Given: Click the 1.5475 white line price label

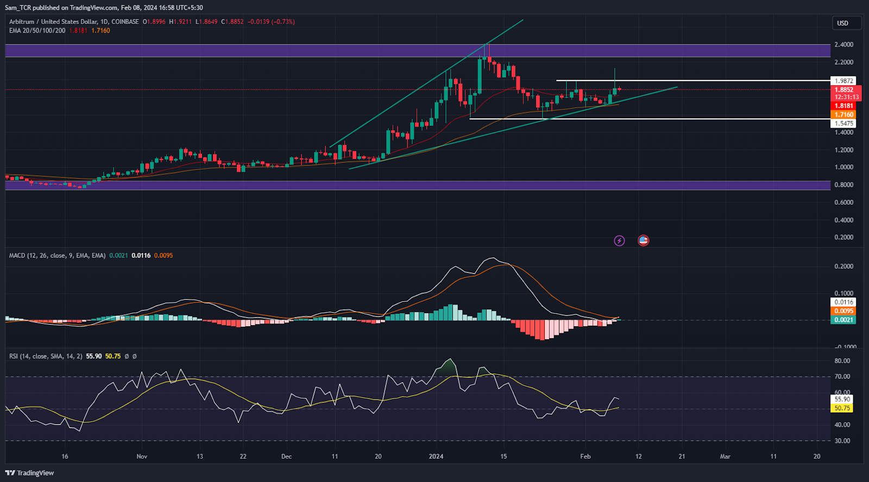Looking at the screenshot, I should 843,124.
